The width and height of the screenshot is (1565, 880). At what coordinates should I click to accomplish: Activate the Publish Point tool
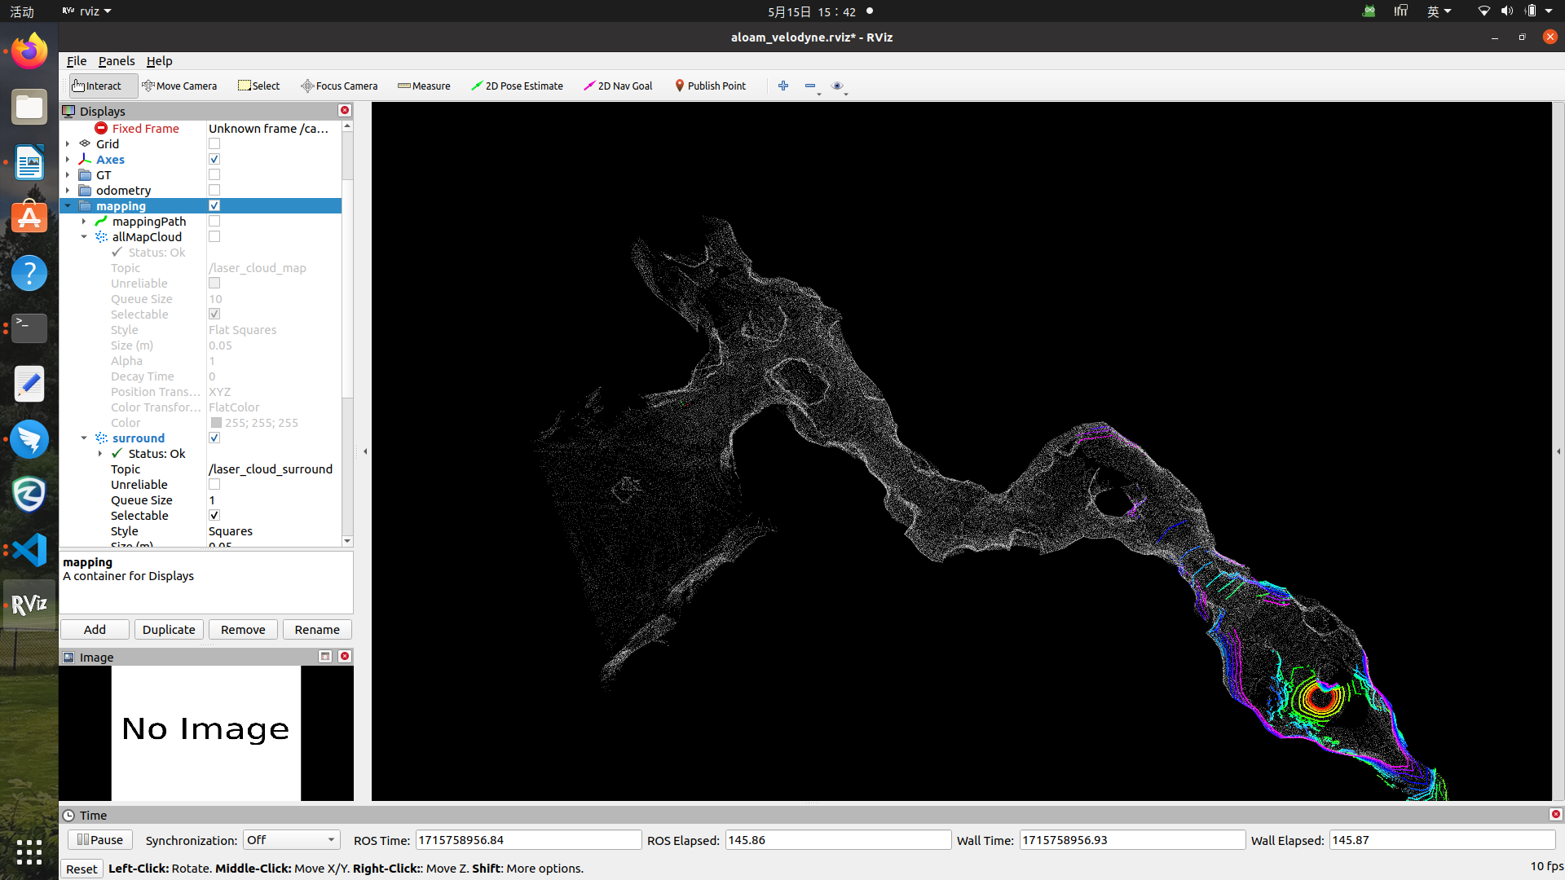[x=710, y=86]
